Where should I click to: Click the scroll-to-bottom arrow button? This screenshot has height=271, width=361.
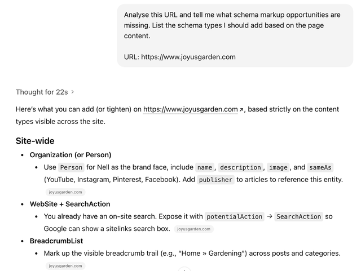[x=184, y=269]
